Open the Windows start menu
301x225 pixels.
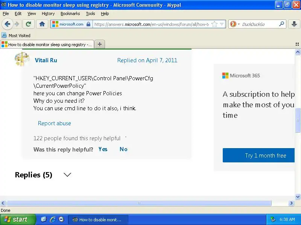click(x=18, y=219)
